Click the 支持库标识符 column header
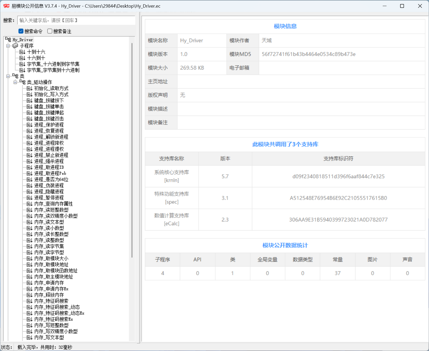Viewport: 429px width, 351px height. [338, 159]
